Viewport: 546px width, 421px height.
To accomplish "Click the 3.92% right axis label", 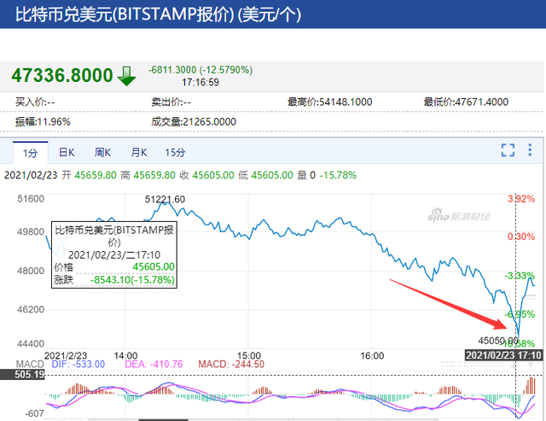I will 521,199.
